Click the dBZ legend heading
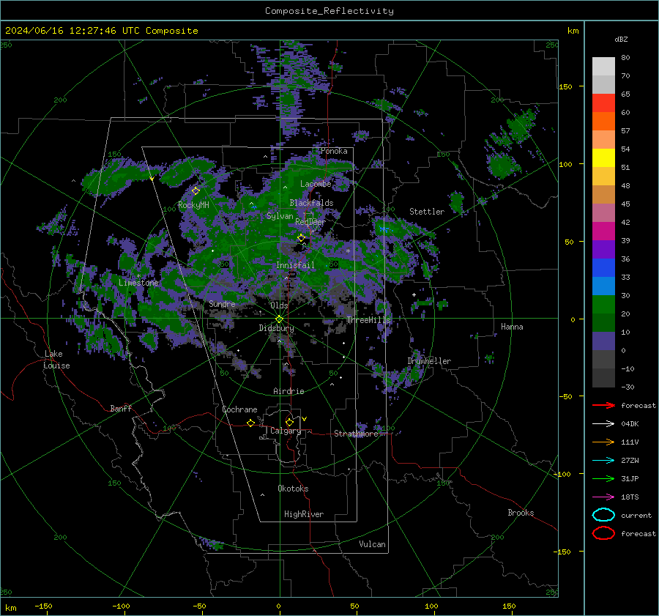The image size is (659, 616). point(621,39)
